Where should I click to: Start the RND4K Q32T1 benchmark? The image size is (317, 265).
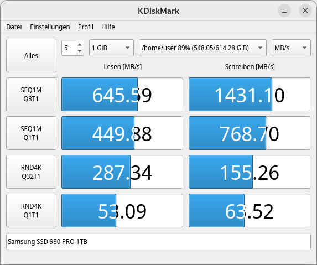point(31,172)
